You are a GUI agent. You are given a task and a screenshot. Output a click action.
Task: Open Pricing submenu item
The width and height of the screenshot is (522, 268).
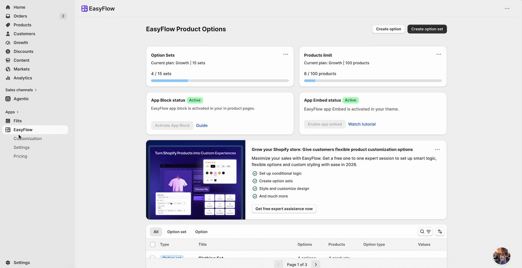coord(20,156)
